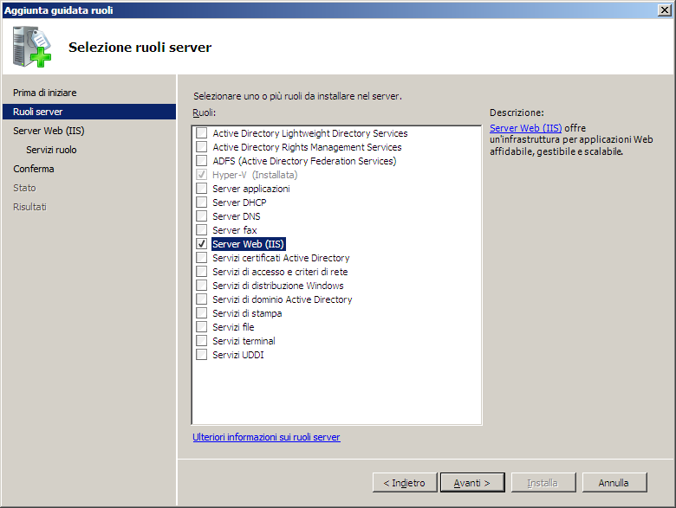
Task: Enable ADFS (Active Directory Federation Services) checkbox
Action: (x=201, y=161)
